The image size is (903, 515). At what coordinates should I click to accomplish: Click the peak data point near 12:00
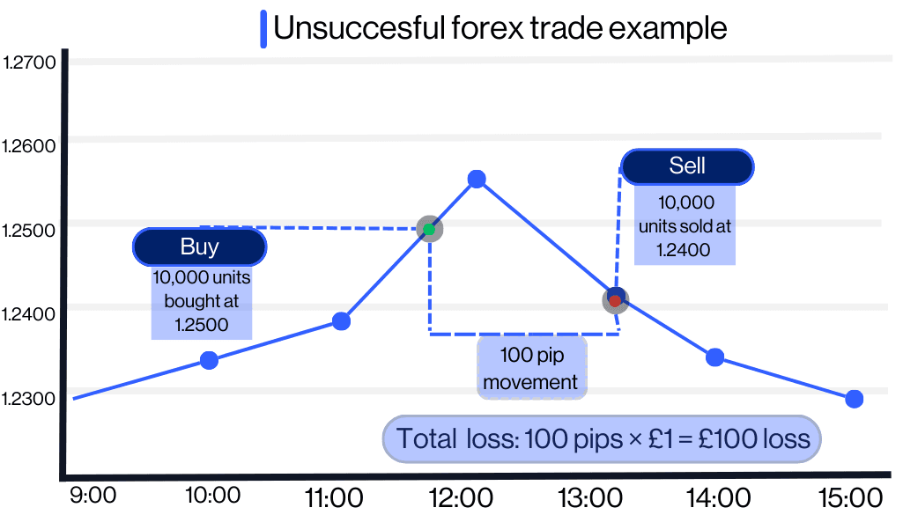pos(477,180)
